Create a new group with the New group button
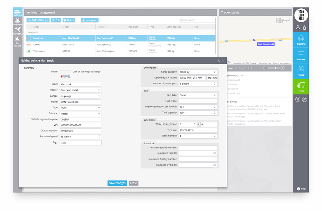 point(89,20)
